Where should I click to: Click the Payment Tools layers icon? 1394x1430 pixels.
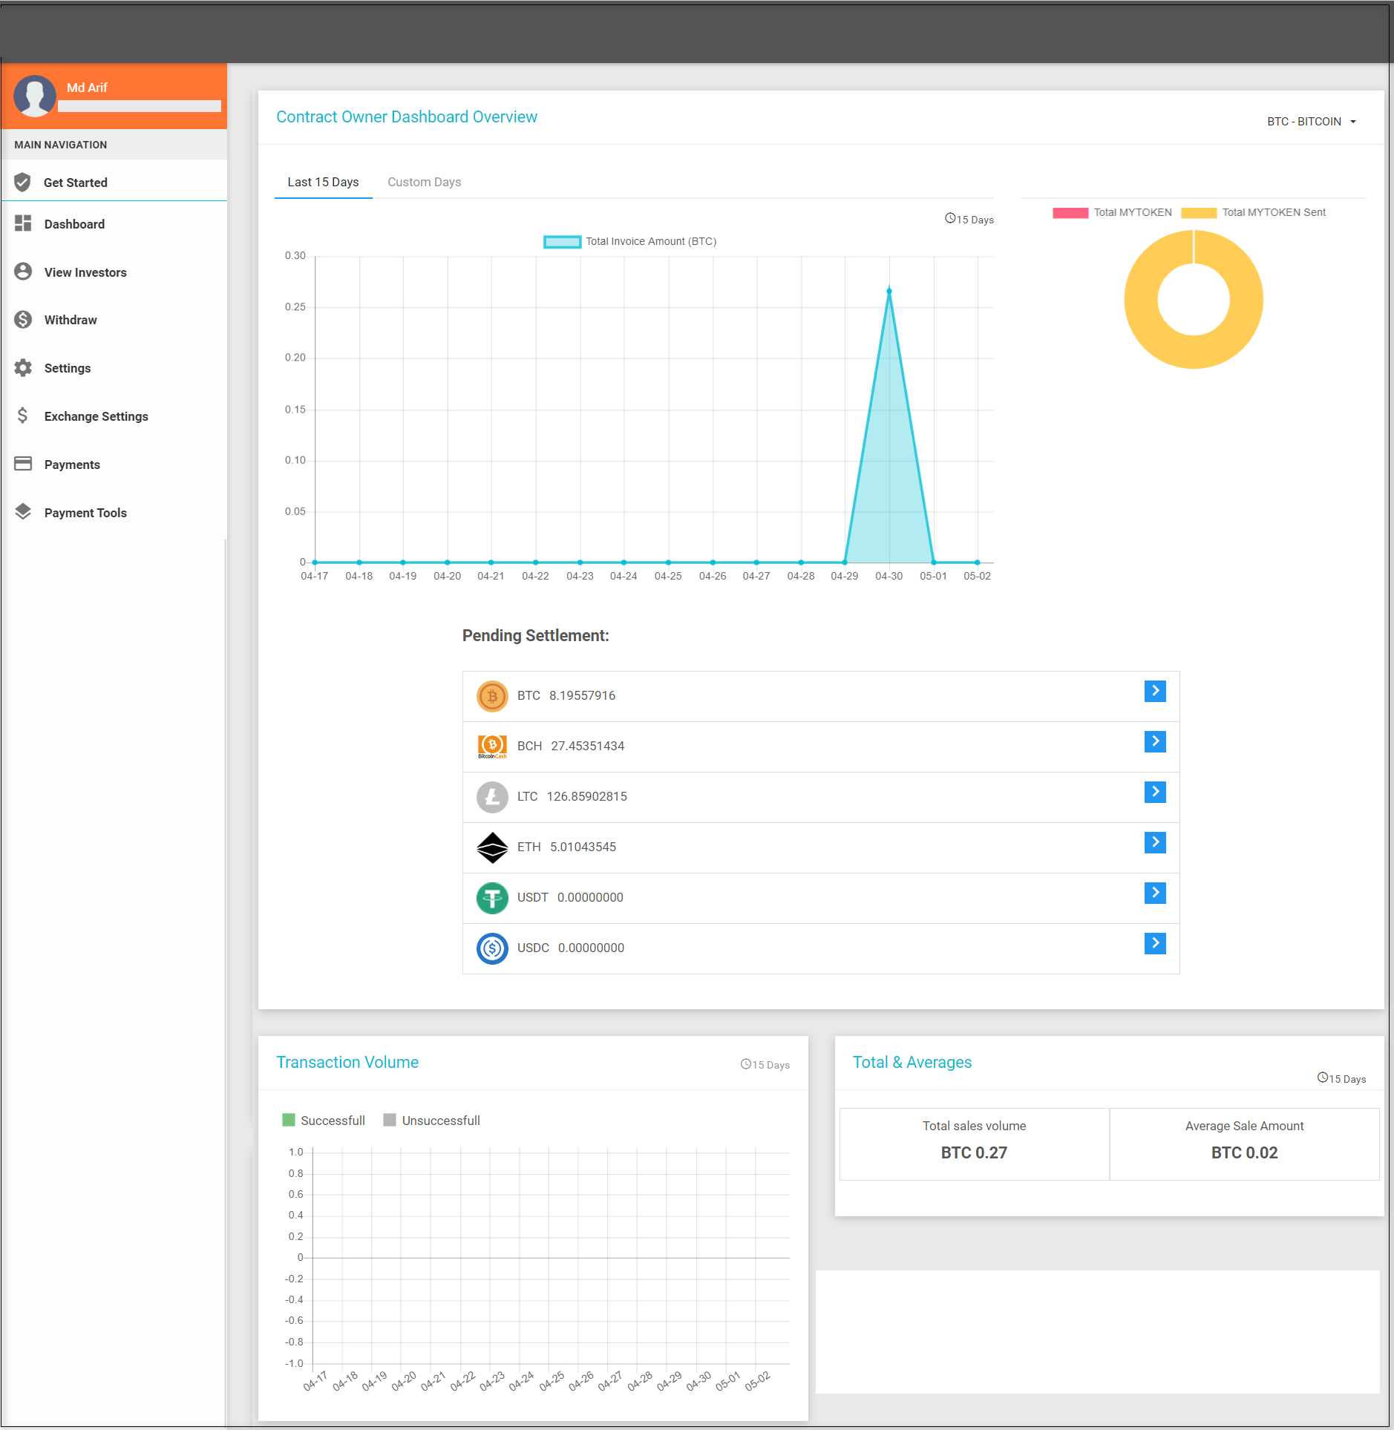tap(23, 512)
